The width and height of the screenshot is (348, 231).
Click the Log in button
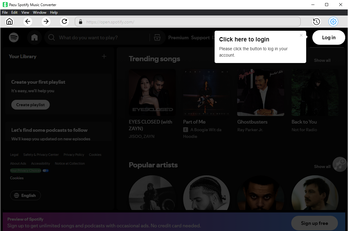(328, 38)
